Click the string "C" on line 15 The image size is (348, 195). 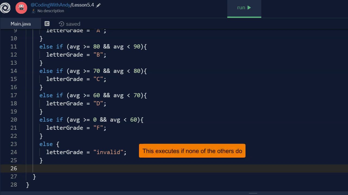[98, 79]
